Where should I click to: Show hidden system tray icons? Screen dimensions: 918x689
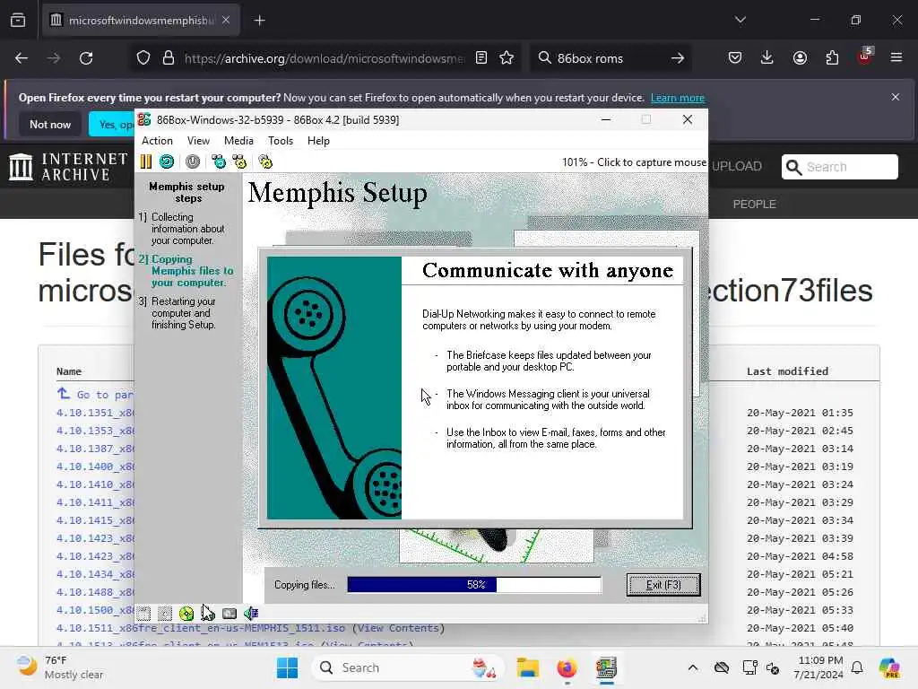(693, 667)
